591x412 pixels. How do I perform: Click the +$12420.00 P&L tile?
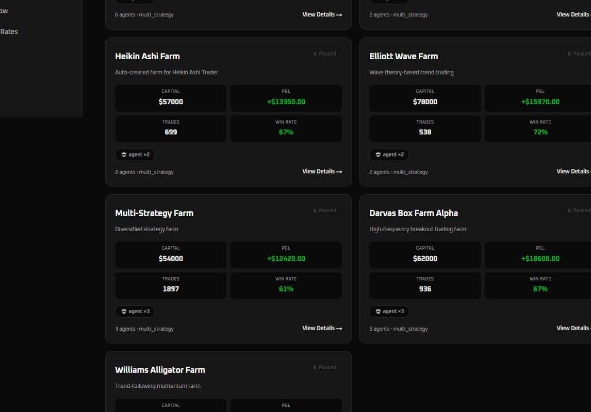point(286,255)
